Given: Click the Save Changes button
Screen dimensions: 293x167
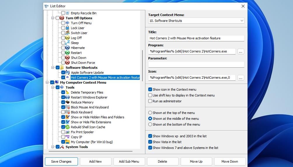Looking at the screenshot, I should pyautogui.click(x=61, y=161).
